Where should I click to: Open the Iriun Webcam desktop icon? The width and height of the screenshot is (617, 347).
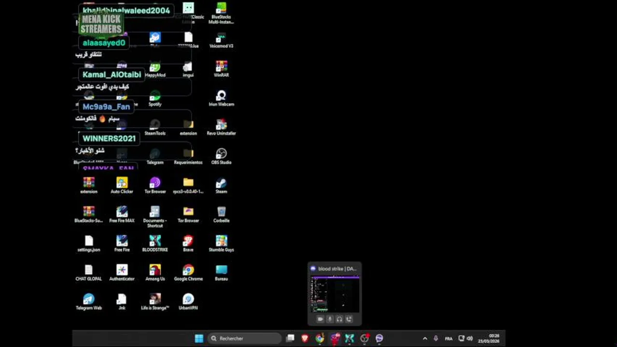(x=221, y=98)
